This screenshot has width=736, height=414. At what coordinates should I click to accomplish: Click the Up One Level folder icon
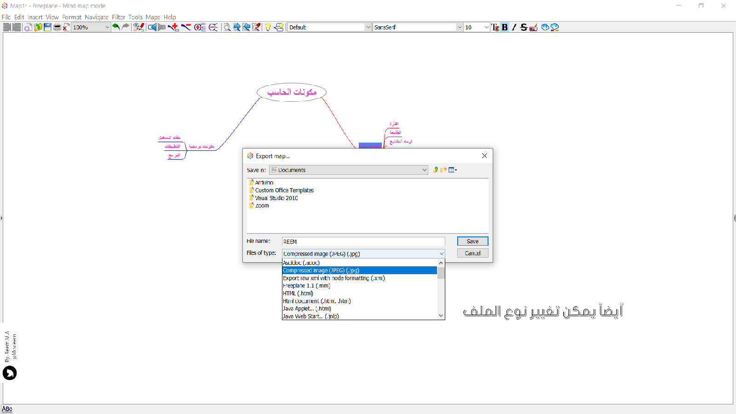pos(435,170)
